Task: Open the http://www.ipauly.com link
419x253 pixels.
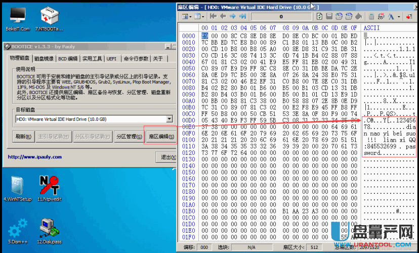Action: pos(35,157)
